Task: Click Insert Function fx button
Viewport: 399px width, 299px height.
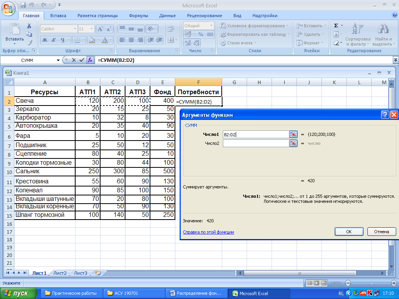Action: point(90,60)
